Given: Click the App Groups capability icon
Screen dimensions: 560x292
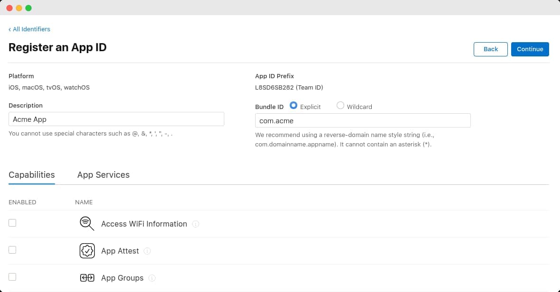Looking at the screenshot, I should click(x=87, y=277).
